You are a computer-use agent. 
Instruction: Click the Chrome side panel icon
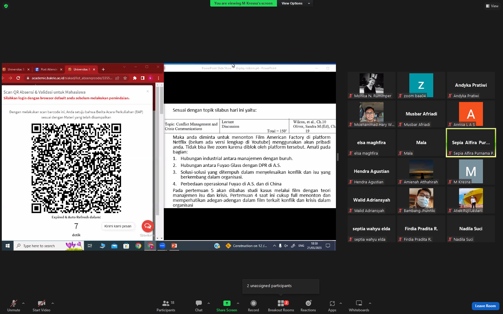(x=143, y=78)
